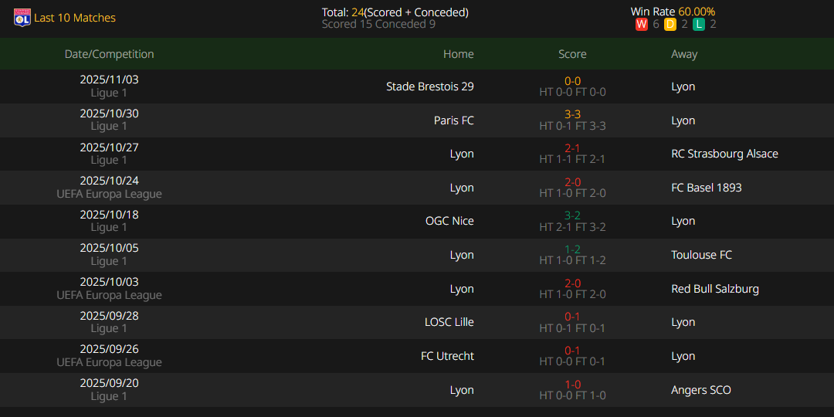Click the yellow D draws badge
This screenshot has width=834, height=417.
670,25
